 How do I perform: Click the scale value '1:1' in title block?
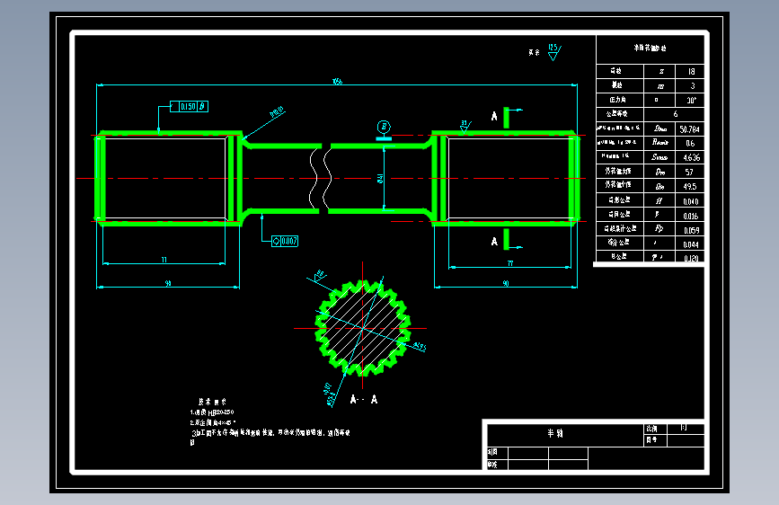(x=685, y=428)
